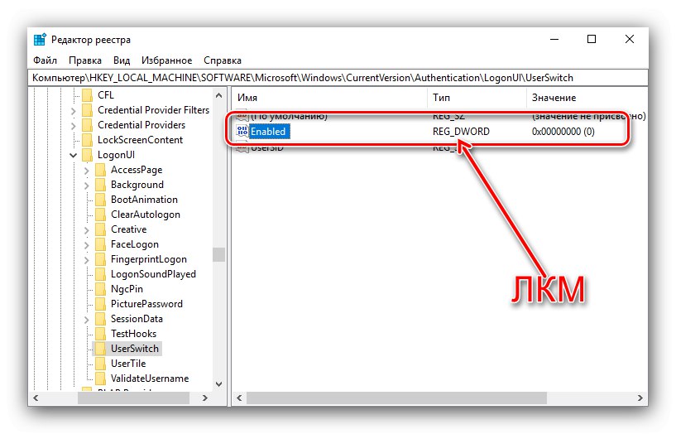
Task: Click the FaceLogon folder icon
Action: 100,244
